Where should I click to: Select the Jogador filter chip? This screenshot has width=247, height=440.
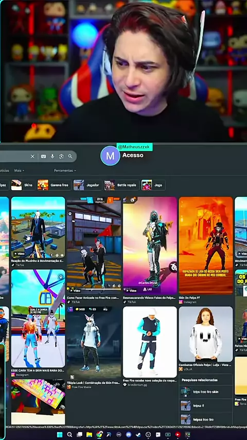87,185
